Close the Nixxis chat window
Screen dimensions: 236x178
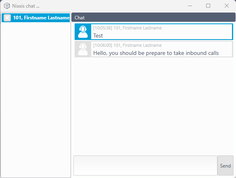click(x=226, y=6)
